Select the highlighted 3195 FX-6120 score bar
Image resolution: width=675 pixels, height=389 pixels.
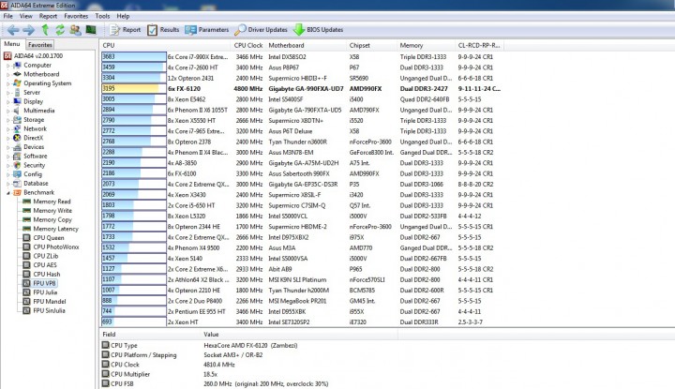coord(134,89)
